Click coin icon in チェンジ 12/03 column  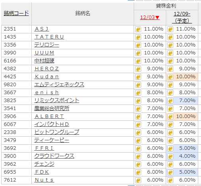[138, 165]
